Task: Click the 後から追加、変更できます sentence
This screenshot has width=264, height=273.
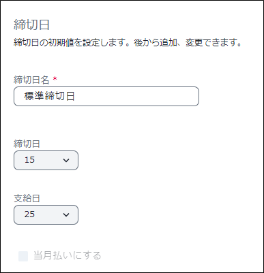Action: (188, 43)
